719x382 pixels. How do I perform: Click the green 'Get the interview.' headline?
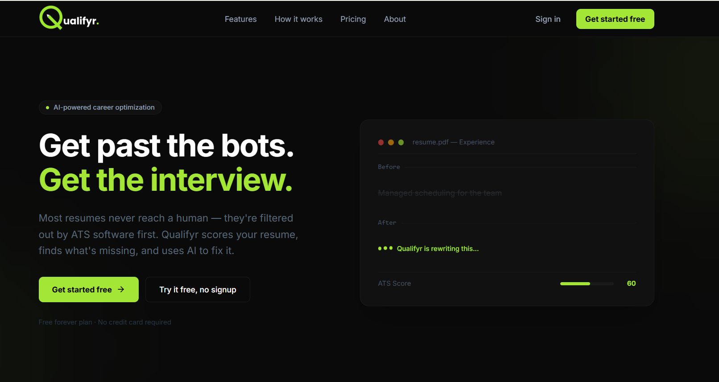pyautogui.click(x=166, y=180)
